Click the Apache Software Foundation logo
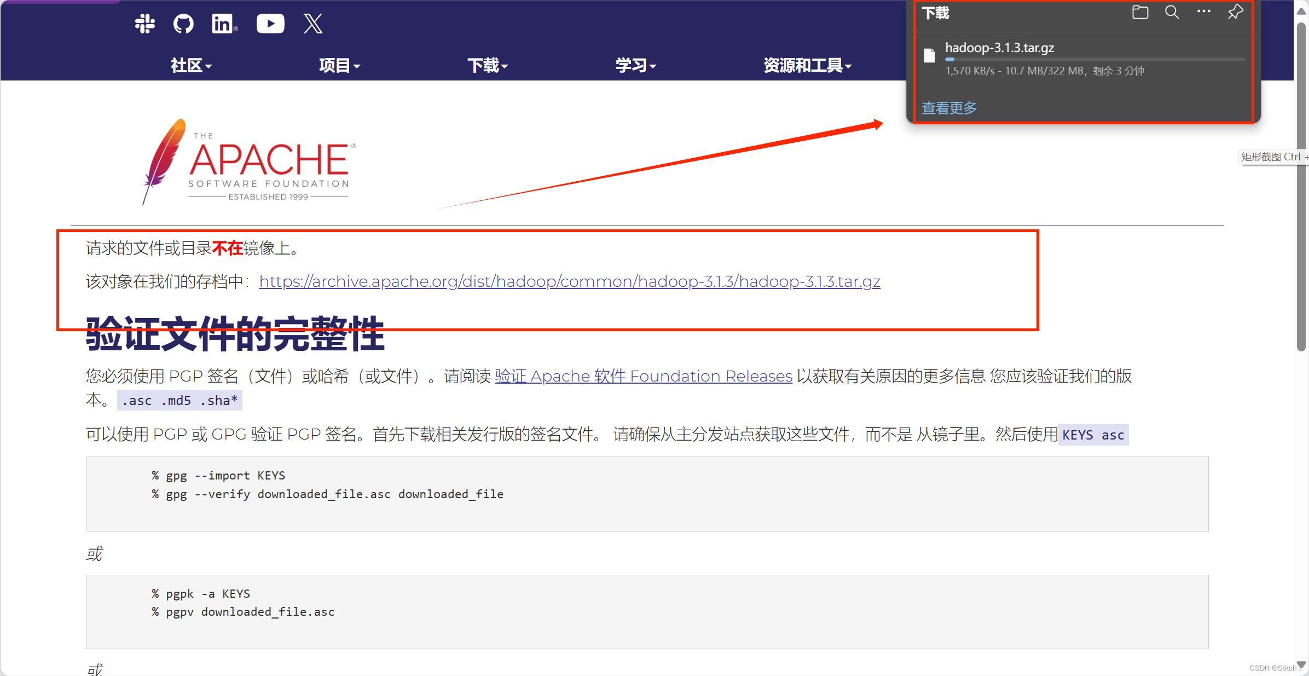The image size is (1309, 676). [249, 161]
